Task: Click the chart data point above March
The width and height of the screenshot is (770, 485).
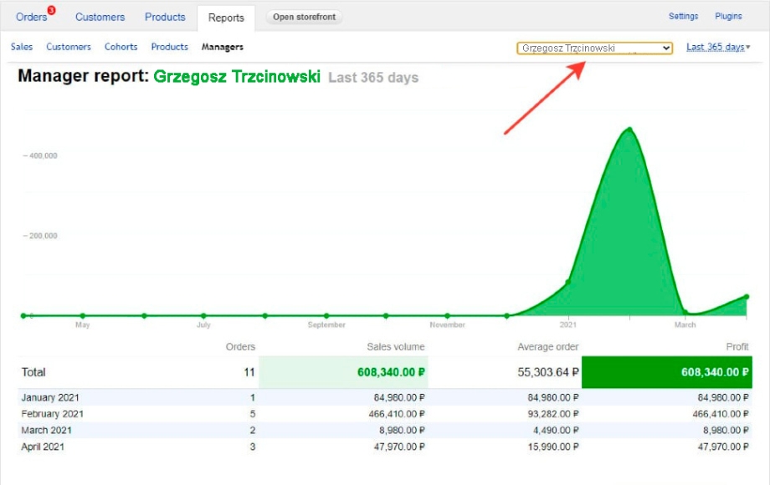Action: click(x=685, y=314)
